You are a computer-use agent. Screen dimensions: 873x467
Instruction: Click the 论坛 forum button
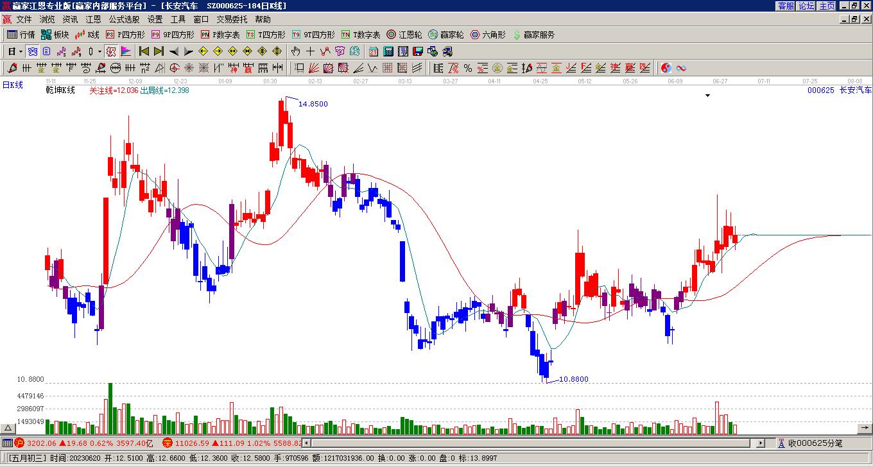tap(807, 6)
